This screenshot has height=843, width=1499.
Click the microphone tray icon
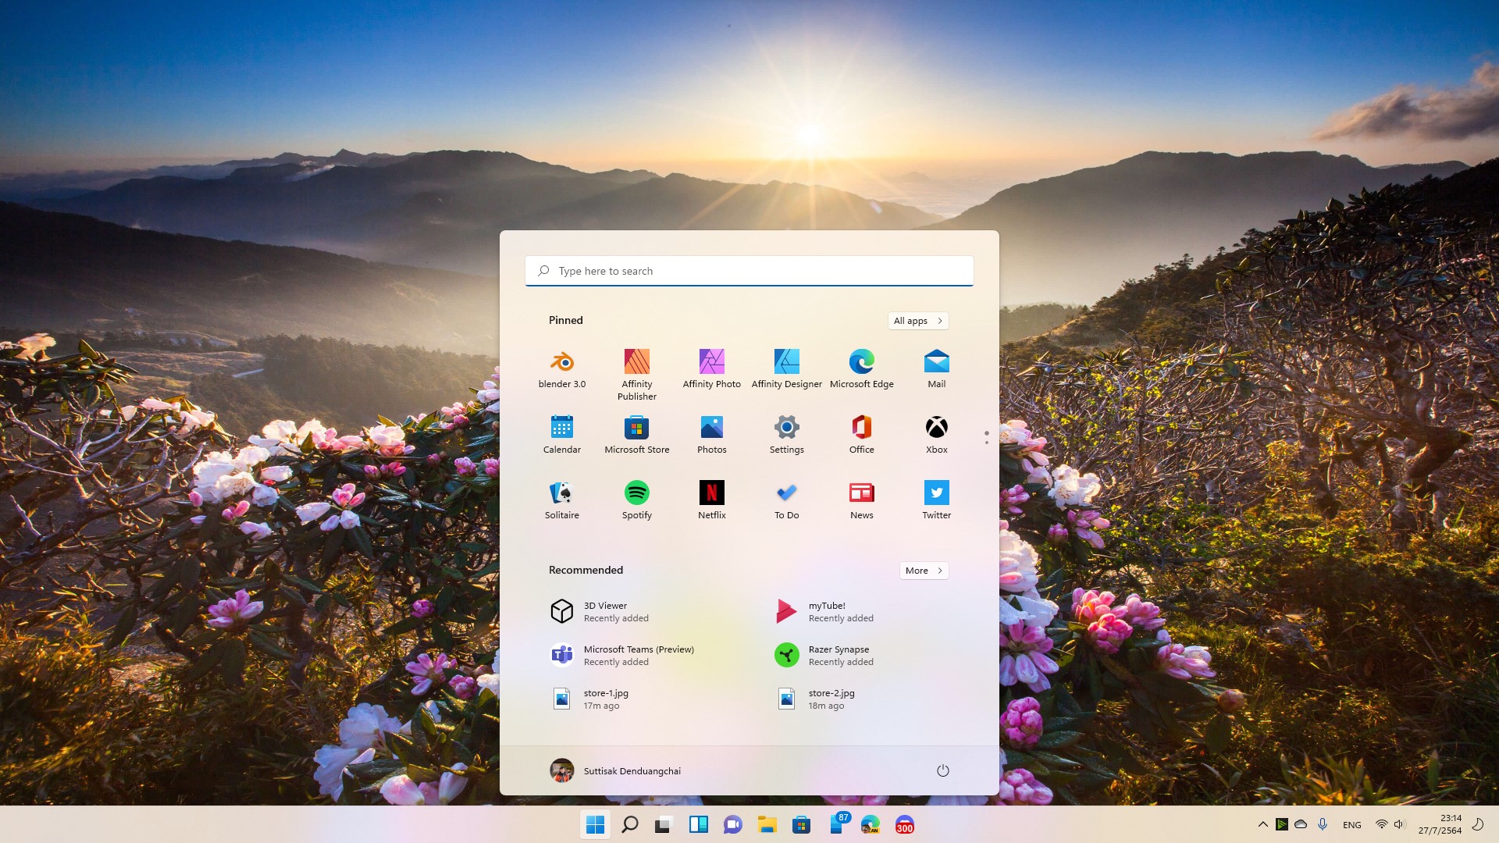point(1323,824)
